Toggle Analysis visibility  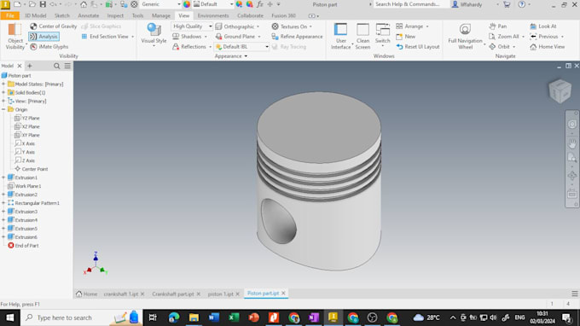pos(43,37)
